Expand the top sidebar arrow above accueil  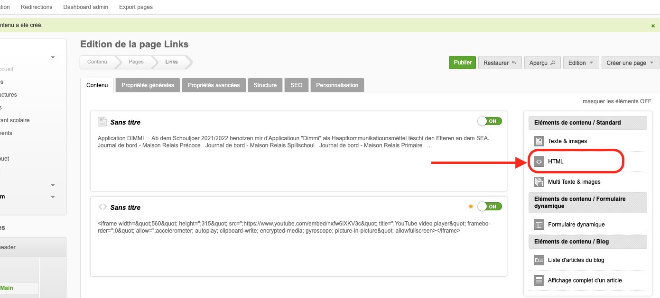53,57
